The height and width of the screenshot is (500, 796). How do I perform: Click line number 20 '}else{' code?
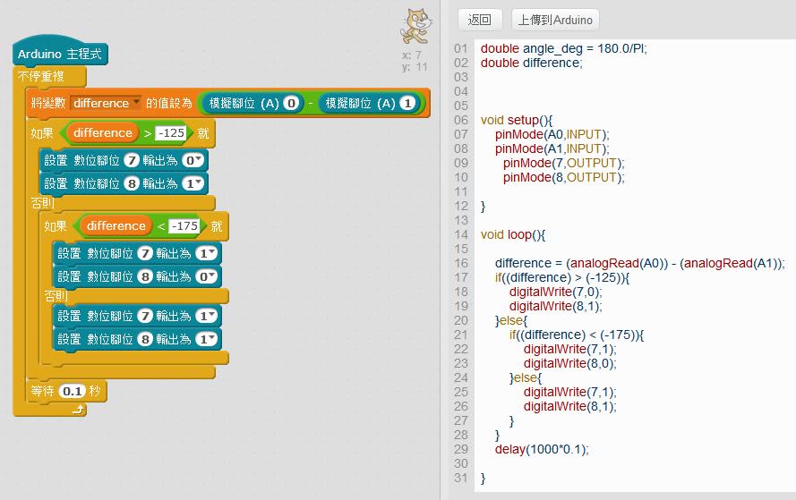(511, 320)
